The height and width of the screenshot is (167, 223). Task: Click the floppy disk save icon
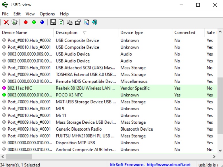pos(53,22)
